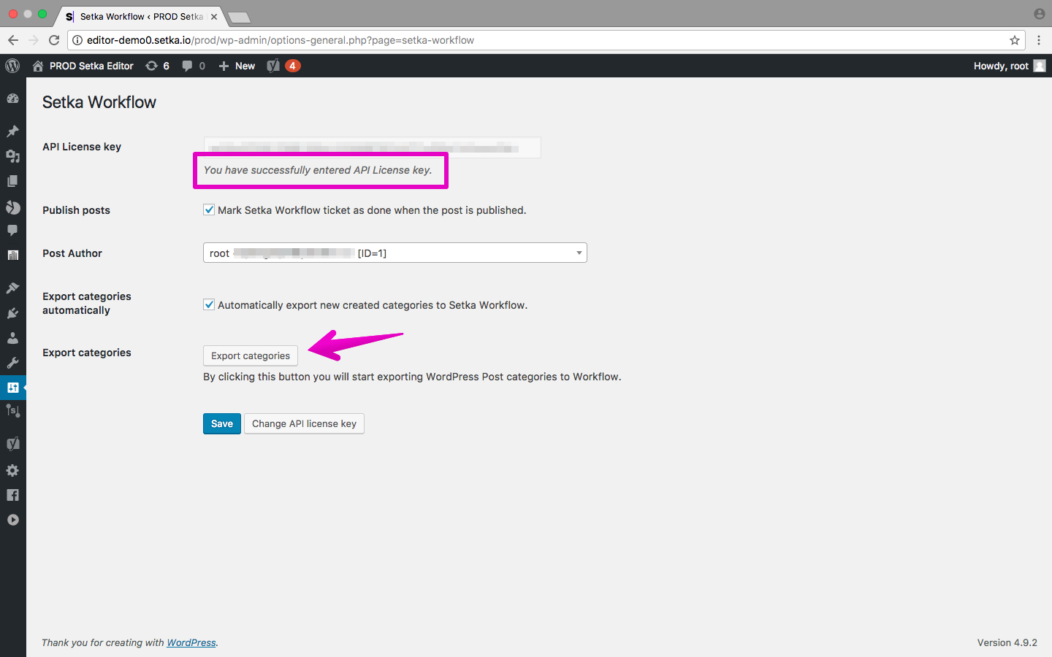Click the blue Save button

click(222, 423)
